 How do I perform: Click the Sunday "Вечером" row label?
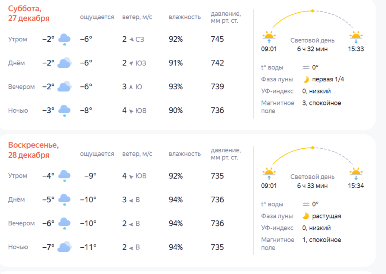click(x=22, y=223)
